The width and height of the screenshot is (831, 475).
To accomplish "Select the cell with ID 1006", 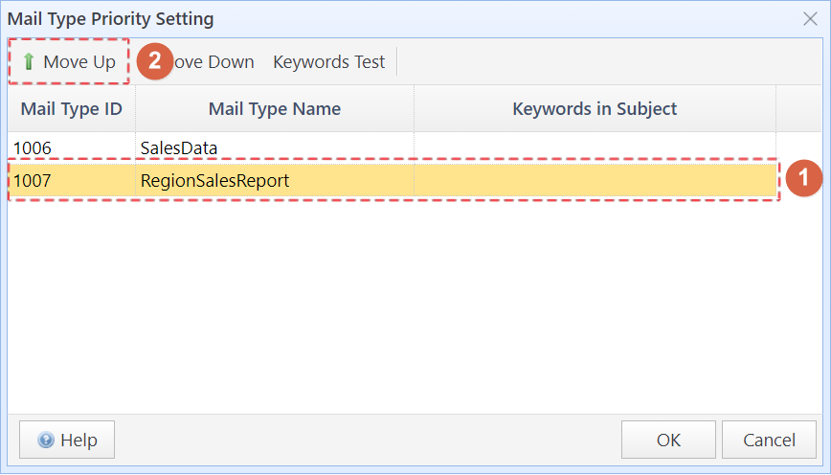I will [x=71, y=148].
